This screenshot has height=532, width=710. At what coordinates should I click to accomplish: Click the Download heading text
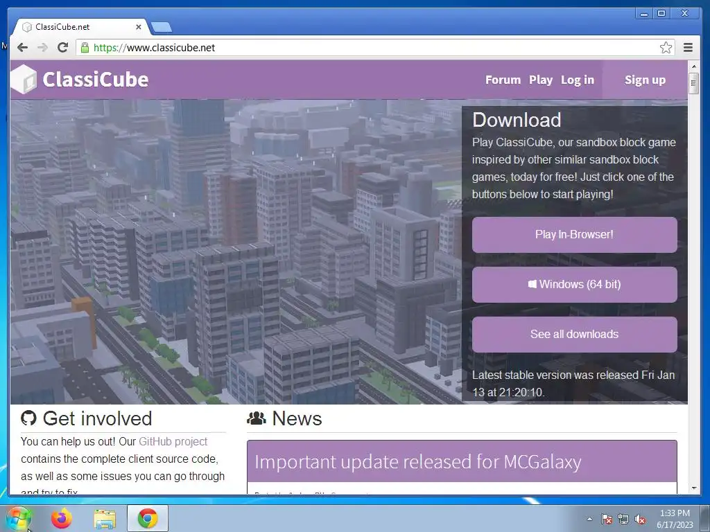pos(517,120)
